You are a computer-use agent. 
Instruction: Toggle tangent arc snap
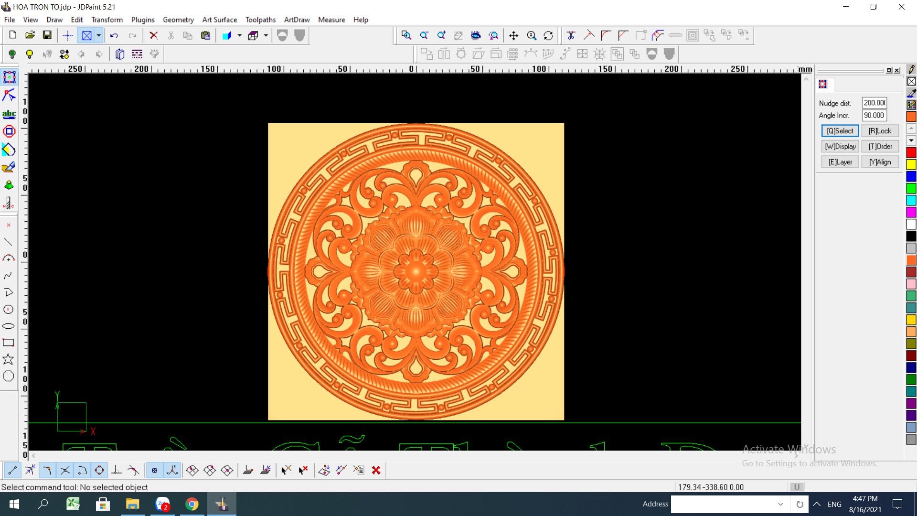(x=82, y=470)
